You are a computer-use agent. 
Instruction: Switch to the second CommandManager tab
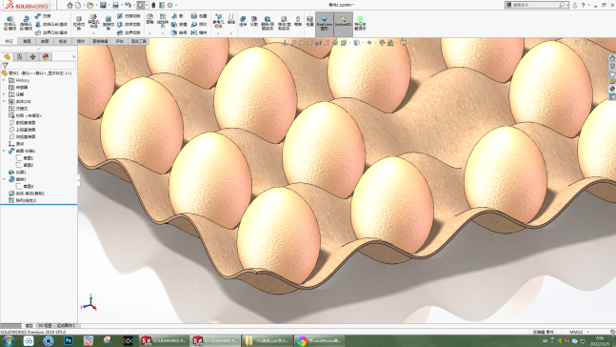pos(27,41)
